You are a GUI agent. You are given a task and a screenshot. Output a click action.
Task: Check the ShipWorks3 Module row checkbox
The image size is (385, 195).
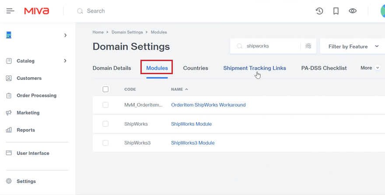tap(105, 143)
